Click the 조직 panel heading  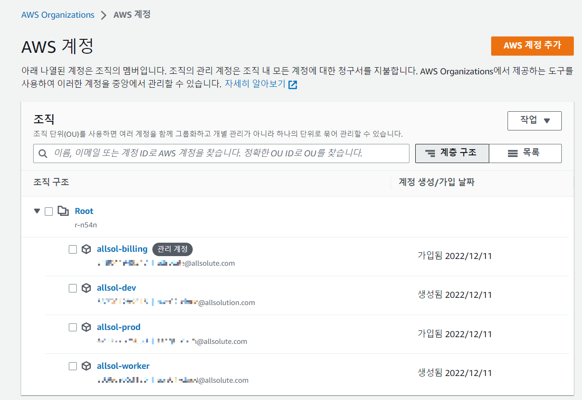[44, 119]
